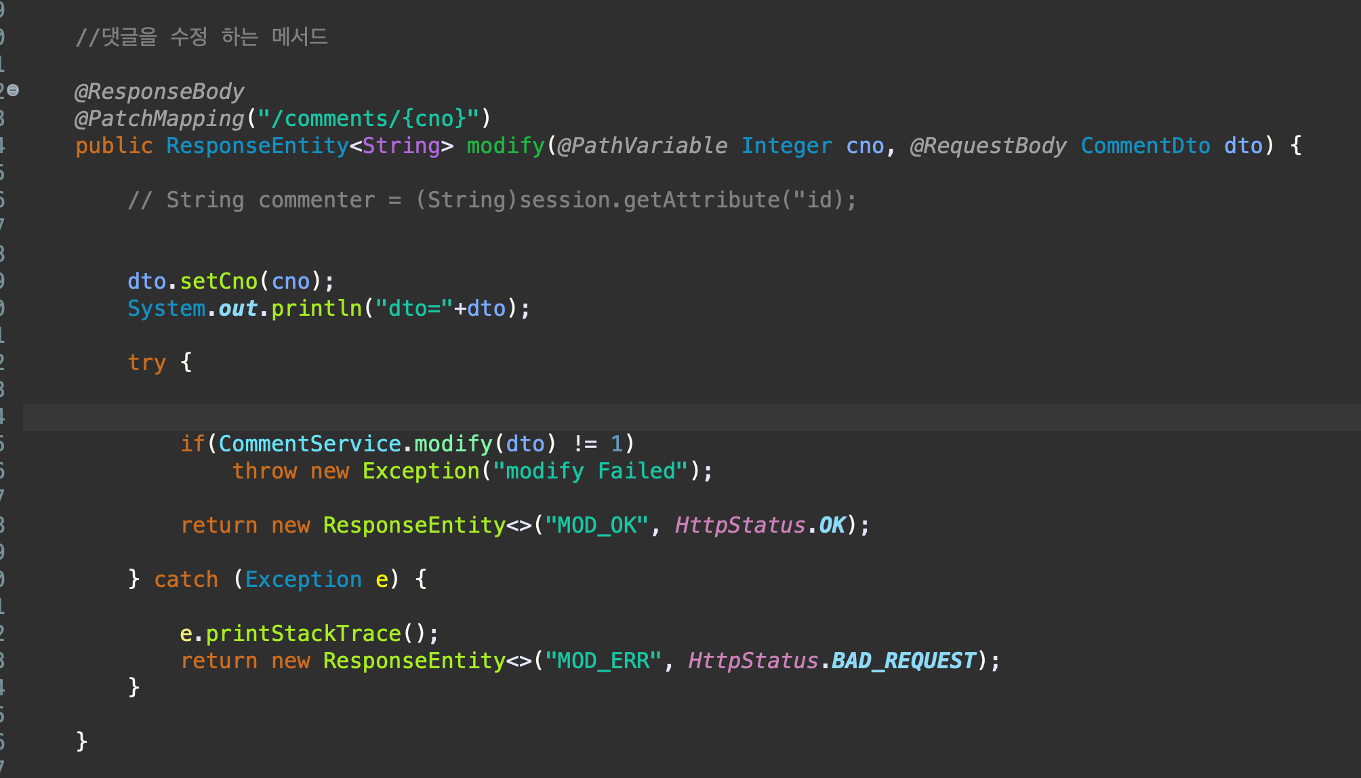The width and height of the screenshot is (1361, 778).
Task: Click the CommentDto parameter type
Action: tap(1145, 146)
